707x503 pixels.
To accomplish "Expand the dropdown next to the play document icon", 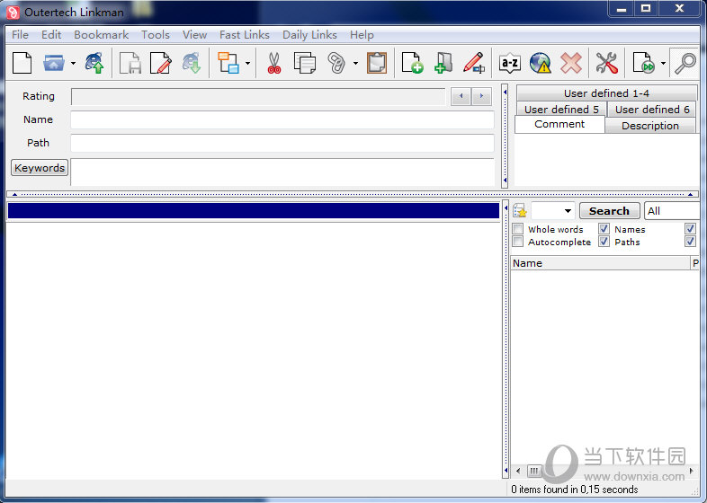I will click(663, 64).
